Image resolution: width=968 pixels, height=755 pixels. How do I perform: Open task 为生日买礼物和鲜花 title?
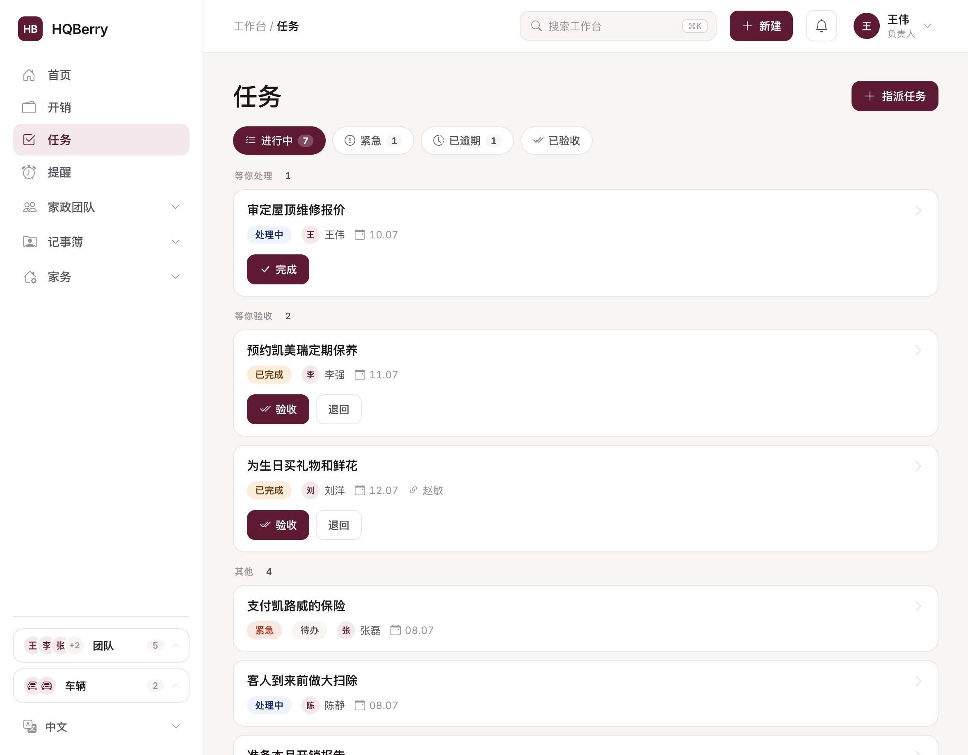[x=302, y=465]
